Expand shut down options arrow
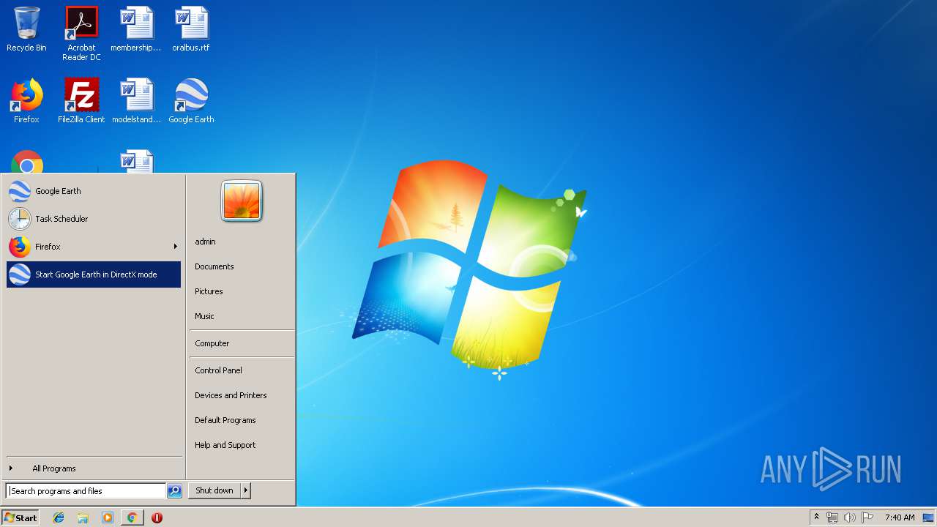Viewport: 937px width, 527px height. click(246, 490)
